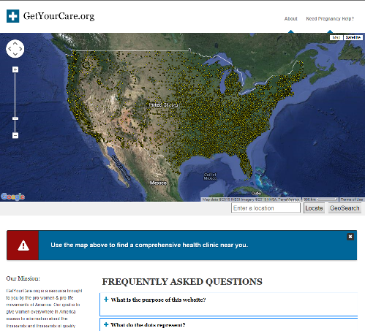Click the map zoom slider handle
The height and width of the screenshot is (331, 365).
(15, 118)
